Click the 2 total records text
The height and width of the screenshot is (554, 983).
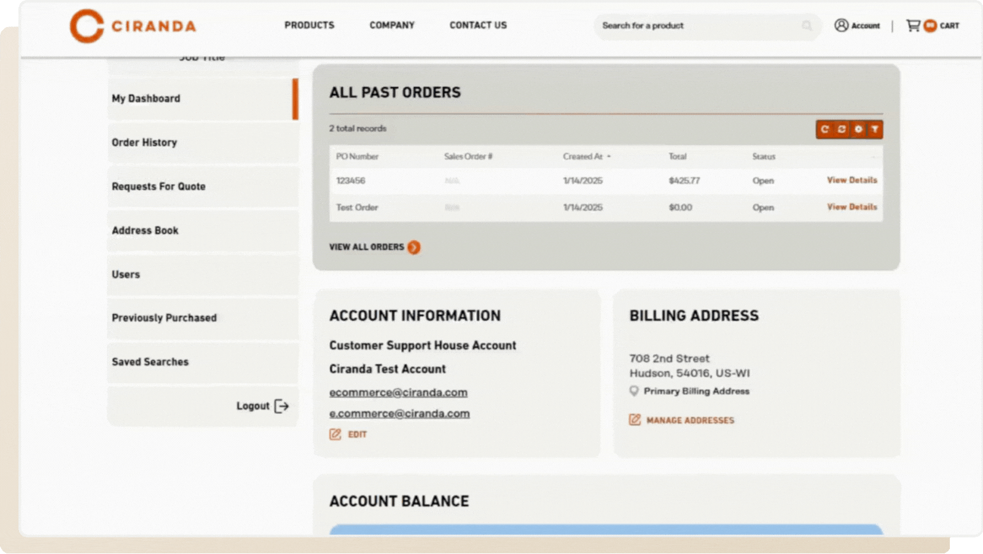tap(358, 128)
